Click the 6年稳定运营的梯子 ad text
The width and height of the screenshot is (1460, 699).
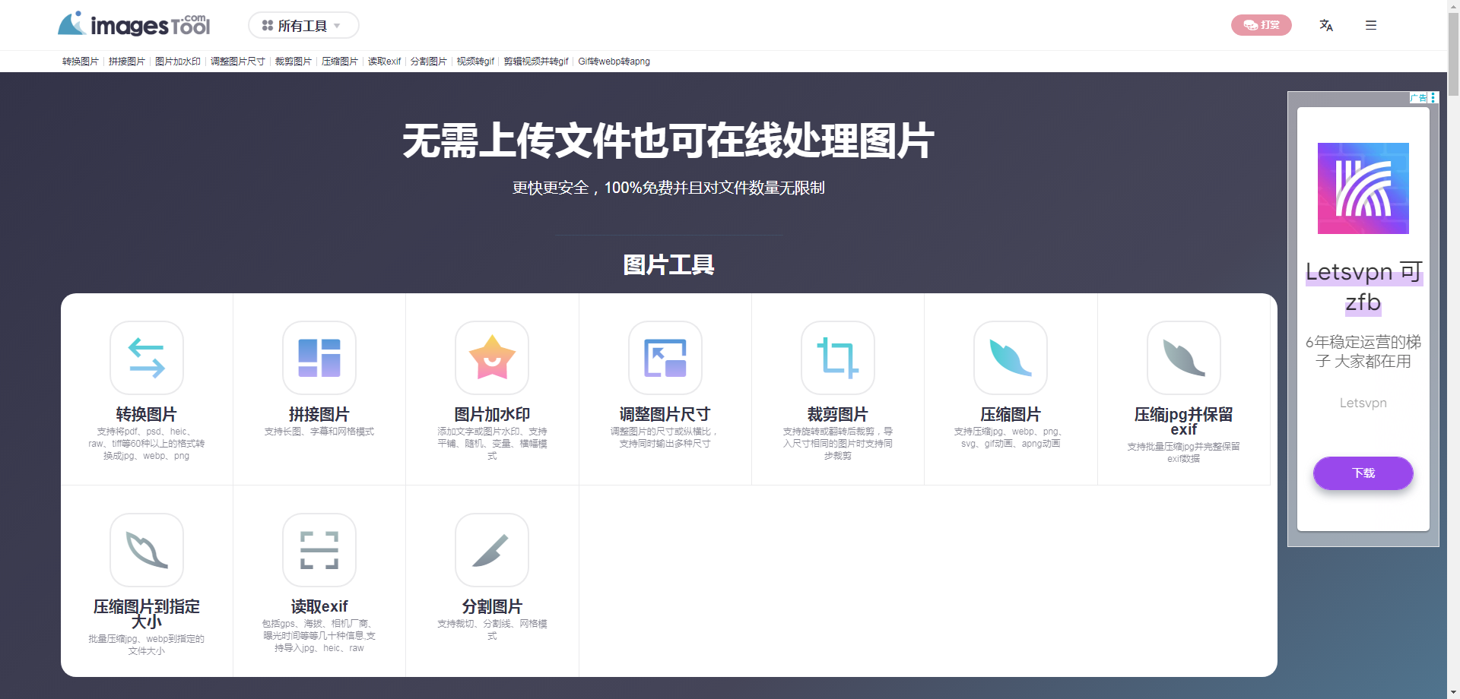tap(1363, 351)
